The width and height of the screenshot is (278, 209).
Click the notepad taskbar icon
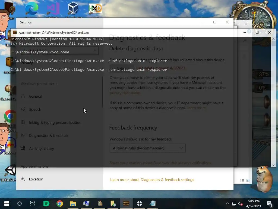coord(153,204)
